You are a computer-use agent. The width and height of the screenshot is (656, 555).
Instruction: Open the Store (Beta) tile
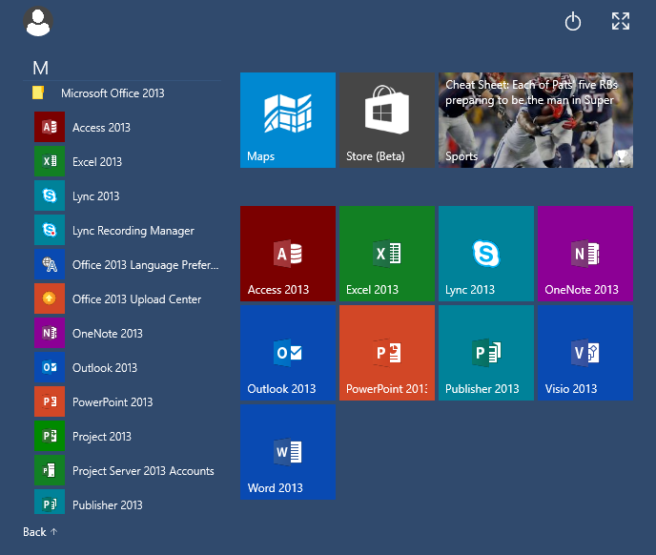tap(387, 120)
